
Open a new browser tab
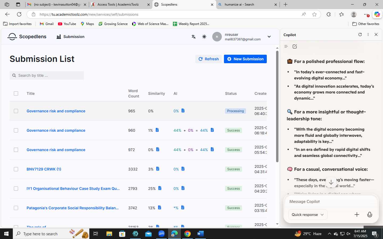point(286,5)
